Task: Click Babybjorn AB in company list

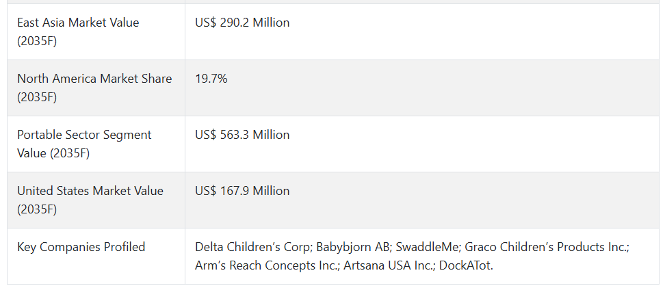Action: [x=353, y=247]
